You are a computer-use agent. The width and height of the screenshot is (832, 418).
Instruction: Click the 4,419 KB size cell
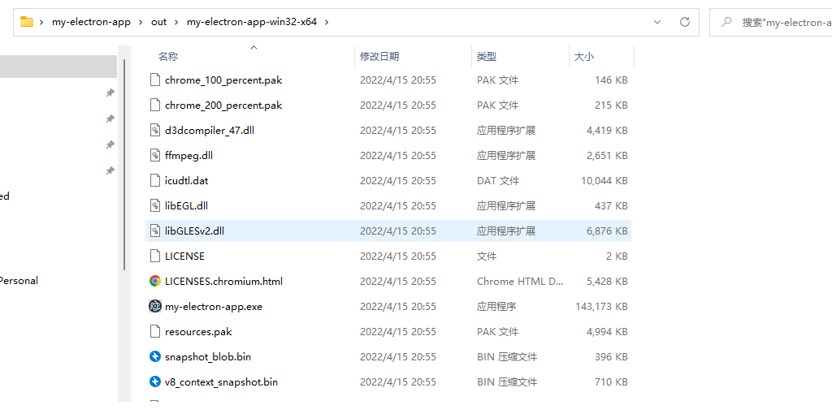607,131
